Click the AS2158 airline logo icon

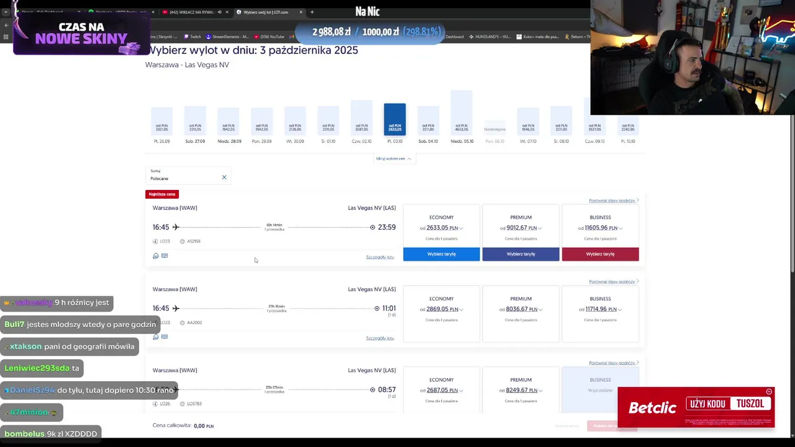[x=183, y=242]
